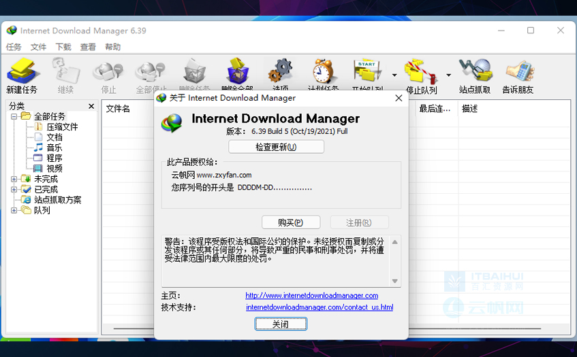Open the 任务 menu
The image size is (577, 357).
coord(14,47)
